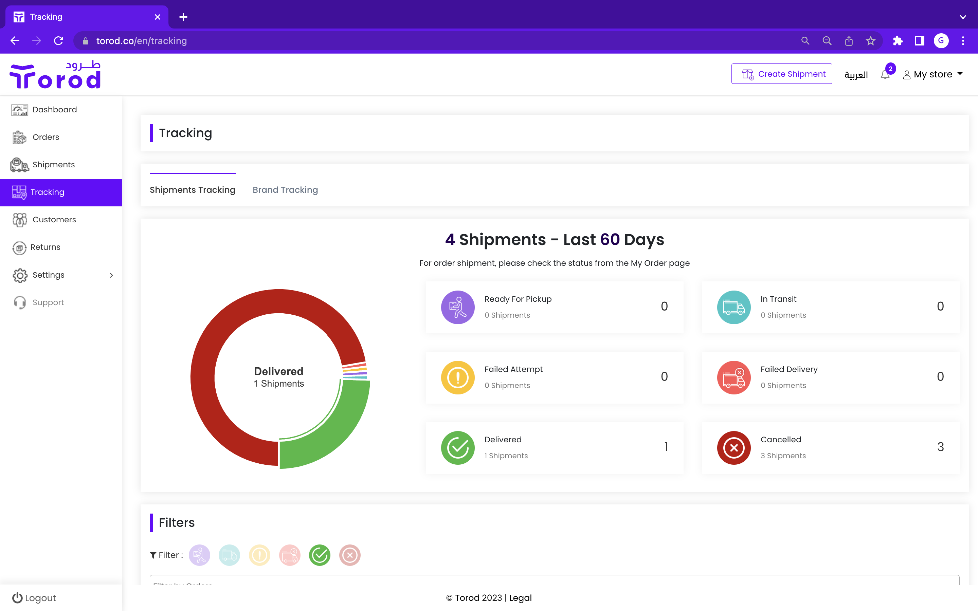Open the Chrome profile avatar

[941, 41]
